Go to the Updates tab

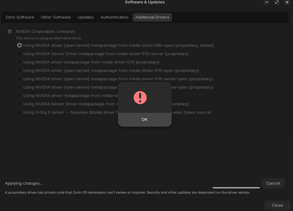(86, 17)
